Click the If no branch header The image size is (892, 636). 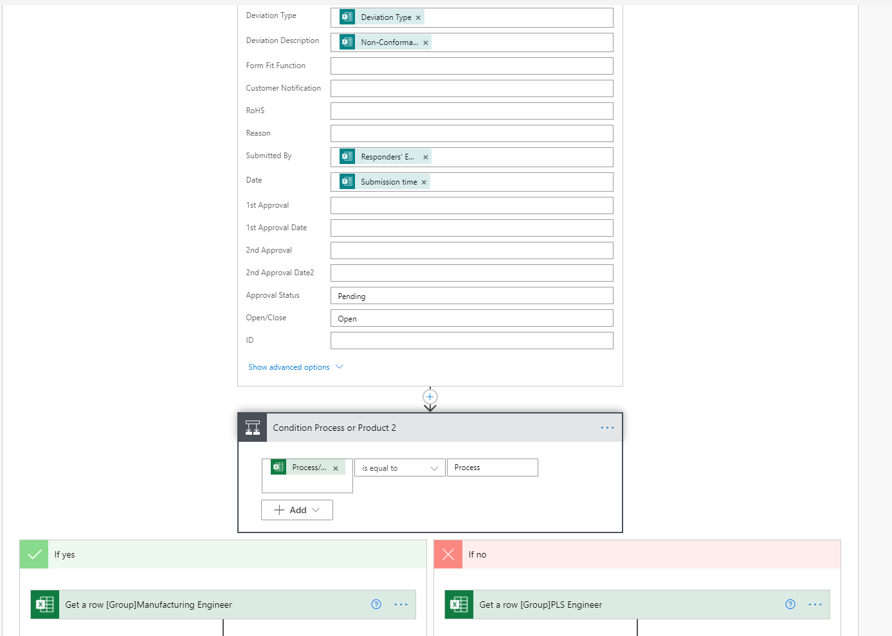click(637, 554)
